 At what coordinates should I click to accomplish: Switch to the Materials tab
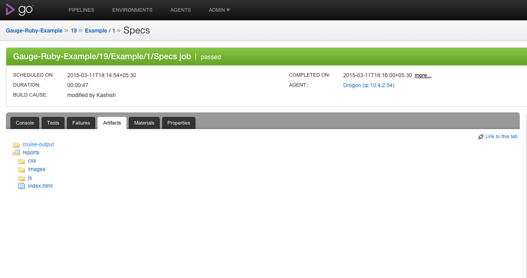tap(144, 123)
